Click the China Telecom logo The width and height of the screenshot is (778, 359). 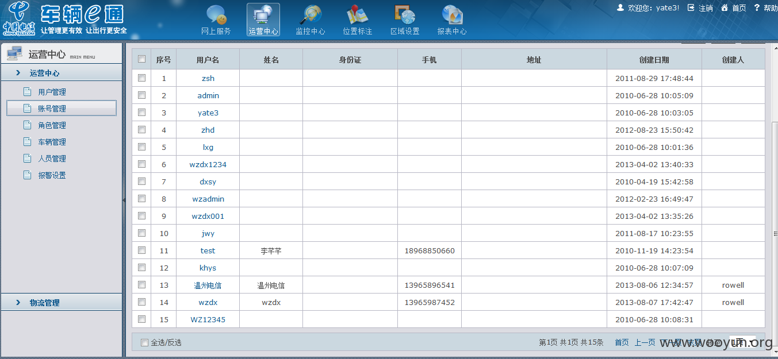[x=19, y=18]
